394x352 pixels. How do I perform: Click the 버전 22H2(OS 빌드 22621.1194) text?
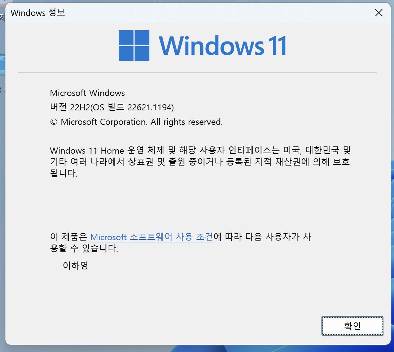pyautogui.click(x=112, y=107)
